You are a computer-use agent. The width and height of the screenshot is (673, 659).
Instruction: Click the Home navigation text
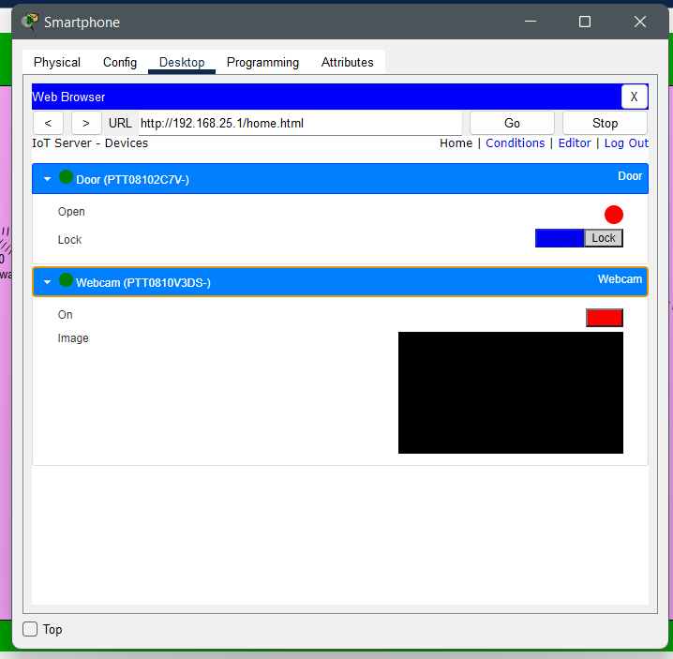(456, 143)
